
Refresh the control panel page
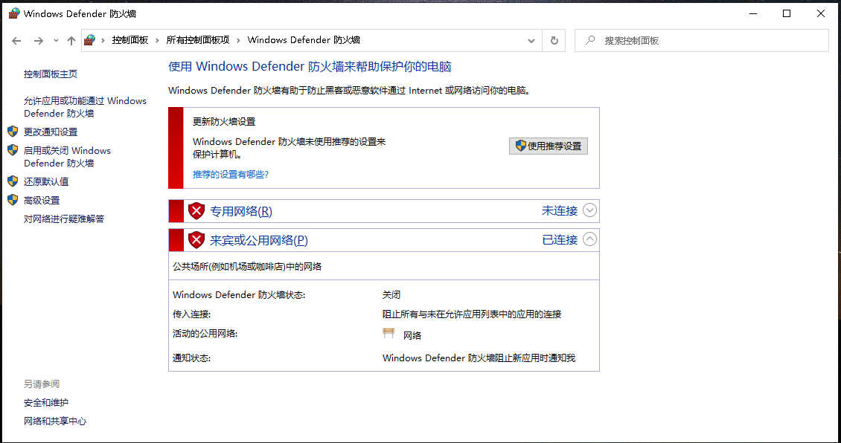pos(554,41)
